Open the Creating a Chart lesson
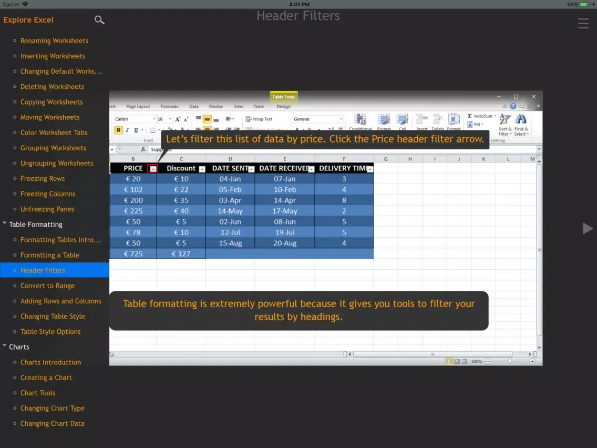This screenshot has height=448, width=597. tap(46, 378)
